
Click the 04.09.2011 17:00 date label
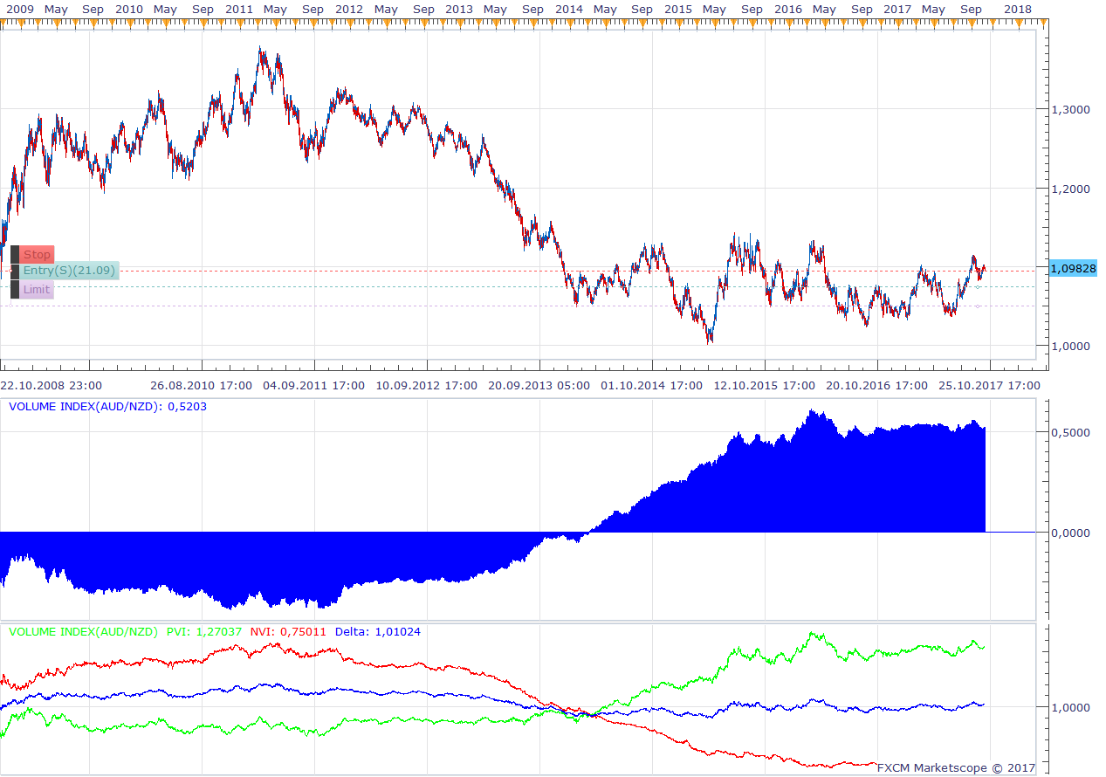tap(313, 385)
